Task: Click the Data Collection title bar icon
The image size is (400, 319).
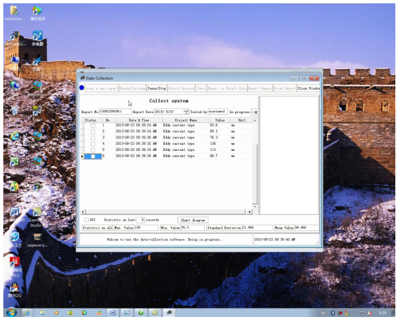Action: (x=82, y=78)
